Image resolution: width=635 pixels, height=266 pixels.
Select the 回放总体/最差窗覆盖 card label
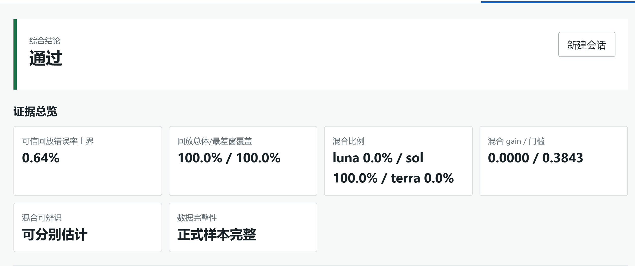pos(214,141)
